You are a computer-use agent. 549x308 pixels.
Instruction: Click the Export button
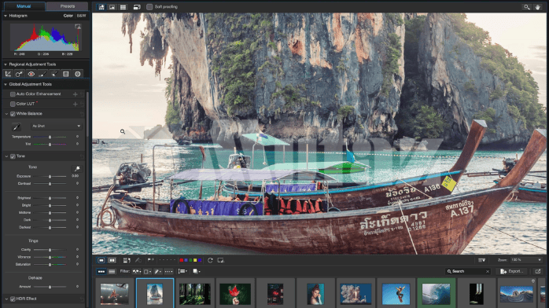512,271
